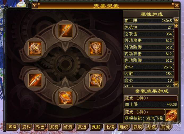This screenshot has width=184, height=134.
Task: Select the spear weapon slot icon
Action: (x=65, y=31)
